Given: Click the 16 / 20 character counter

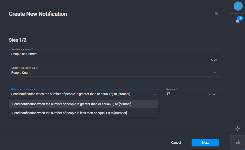Looking at the screenshot, I should [x=213, y=60].
